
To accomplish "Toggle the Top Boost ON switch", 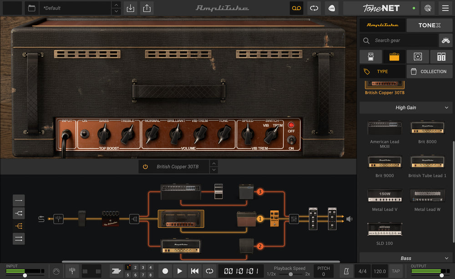I will tap(85, 134).
